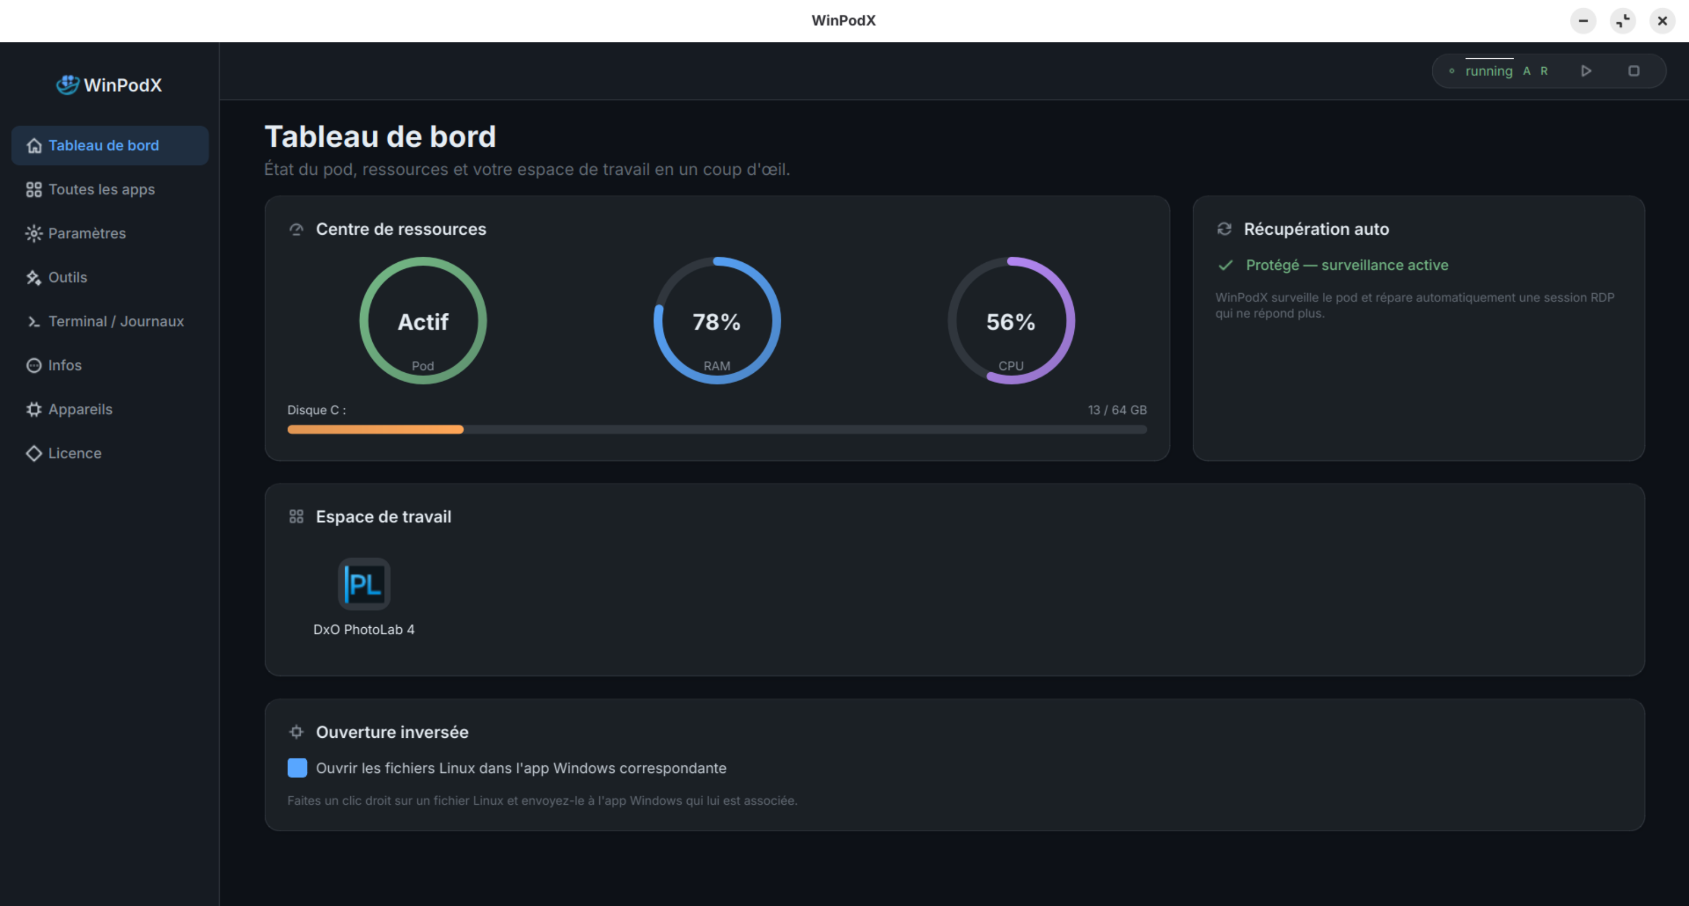Click the WinPodX logo icon
This screenshot has width=1689, height=906.
click(x=68, y=85)
